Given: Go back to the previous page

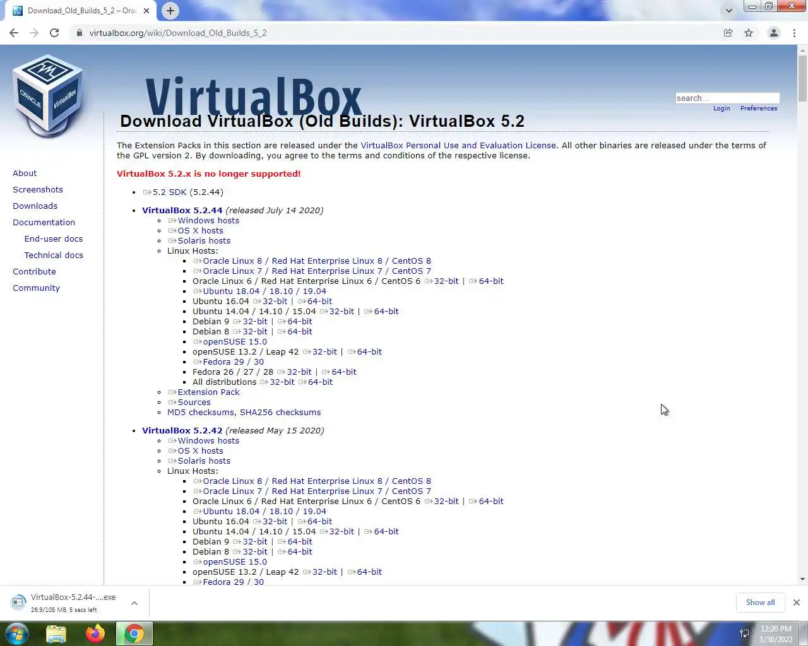Looking at the screenshot, I should pyautogui.click(x=14, y=33).
